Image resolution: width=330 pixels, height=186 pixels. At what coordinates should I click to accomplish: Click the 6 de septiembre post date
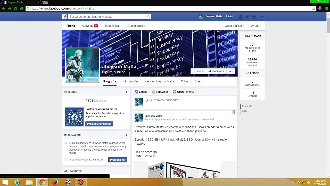(191, 120)
